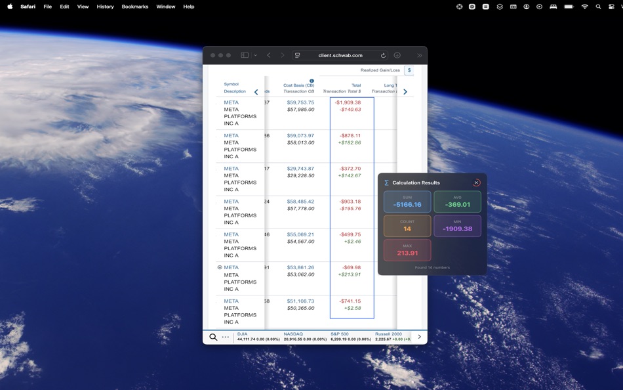This screenshot has height=390, width=623.
Task: Reload the Schwab page
Action: (x=383, y=55)
